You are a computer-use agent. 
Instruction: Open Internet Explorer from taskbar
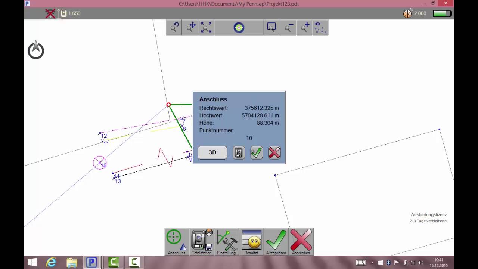51,262
